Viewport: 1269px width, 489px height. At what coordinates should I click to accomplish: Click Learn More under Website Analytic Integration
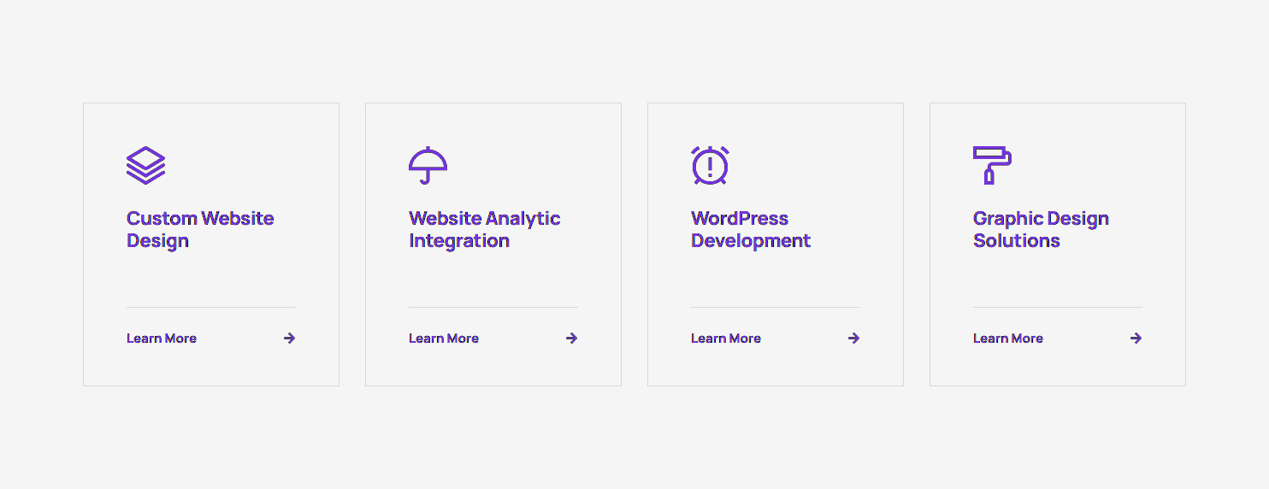[x=444, y=339]
